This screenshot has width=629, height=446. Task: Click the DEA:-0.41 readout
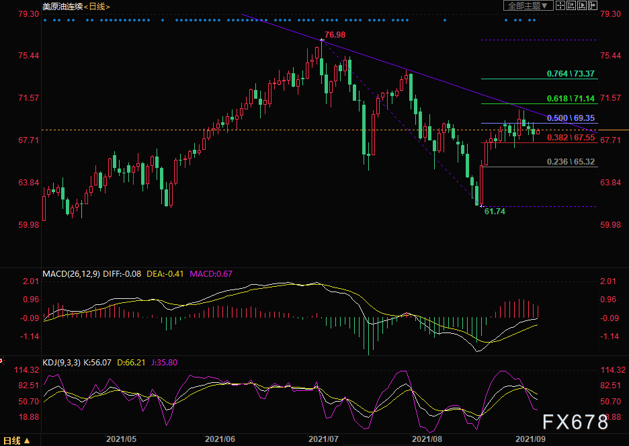165,274
